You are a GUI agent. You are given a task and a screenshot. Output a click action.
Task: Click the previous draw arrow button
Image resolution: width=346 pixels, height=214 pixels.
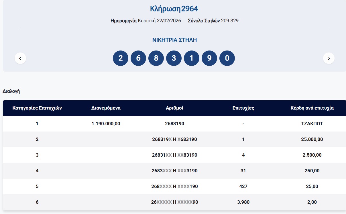[20, 58]
